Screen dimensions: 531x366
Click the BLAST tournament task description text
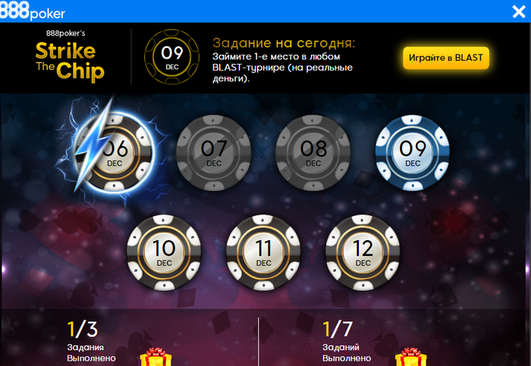282,68
